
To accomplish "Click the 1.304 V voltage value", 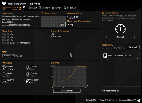I will point(73,17).
